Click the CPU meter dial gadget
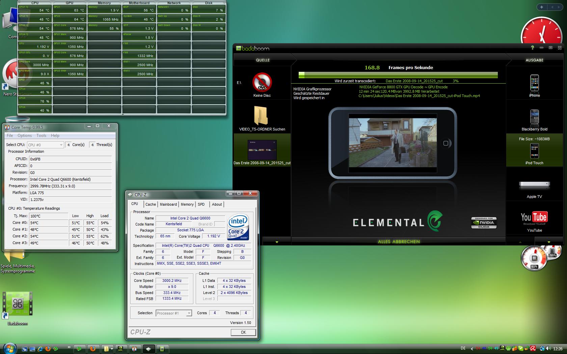Image resolution: width=567 pixels, height=354 pixels. pos(534,258)
